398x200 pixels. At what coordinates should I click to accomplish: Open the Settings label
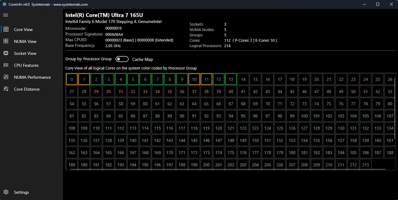click(21, 192)
